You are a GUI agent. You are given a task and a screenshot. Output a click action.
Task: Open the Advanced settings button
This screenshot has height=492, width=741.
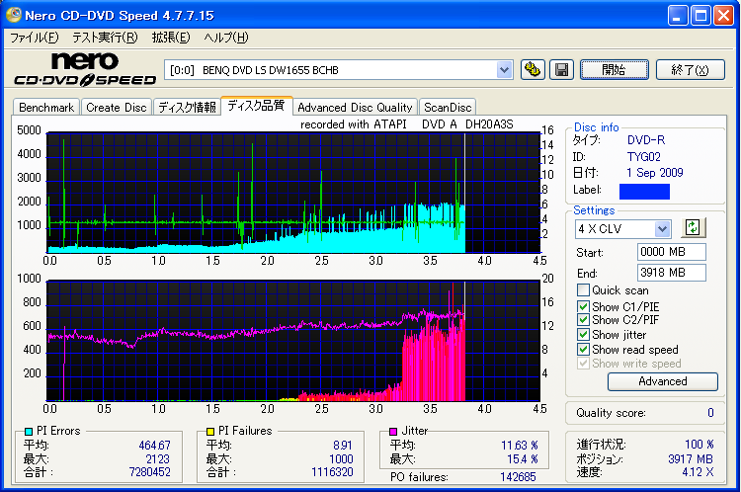[x=663, y=381]
